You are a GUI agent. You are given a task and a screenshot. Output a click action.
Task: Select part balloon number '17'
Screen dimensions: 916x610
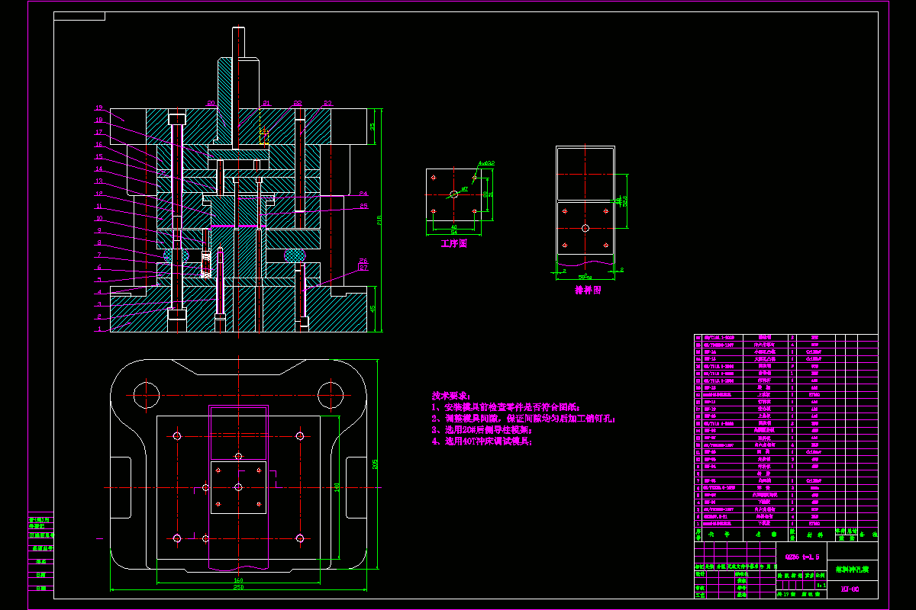[99, 132]
